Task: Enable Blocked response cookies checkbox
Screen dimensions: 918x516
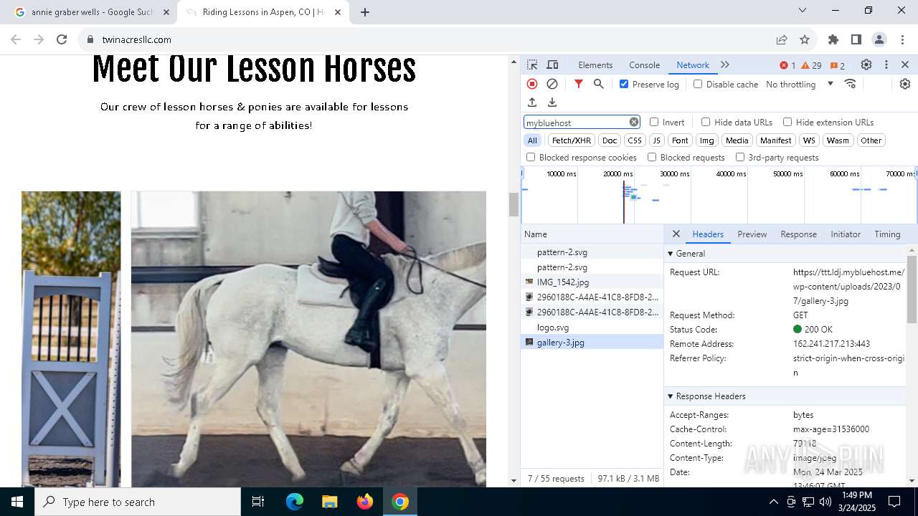Action: [x=531, y=157]
